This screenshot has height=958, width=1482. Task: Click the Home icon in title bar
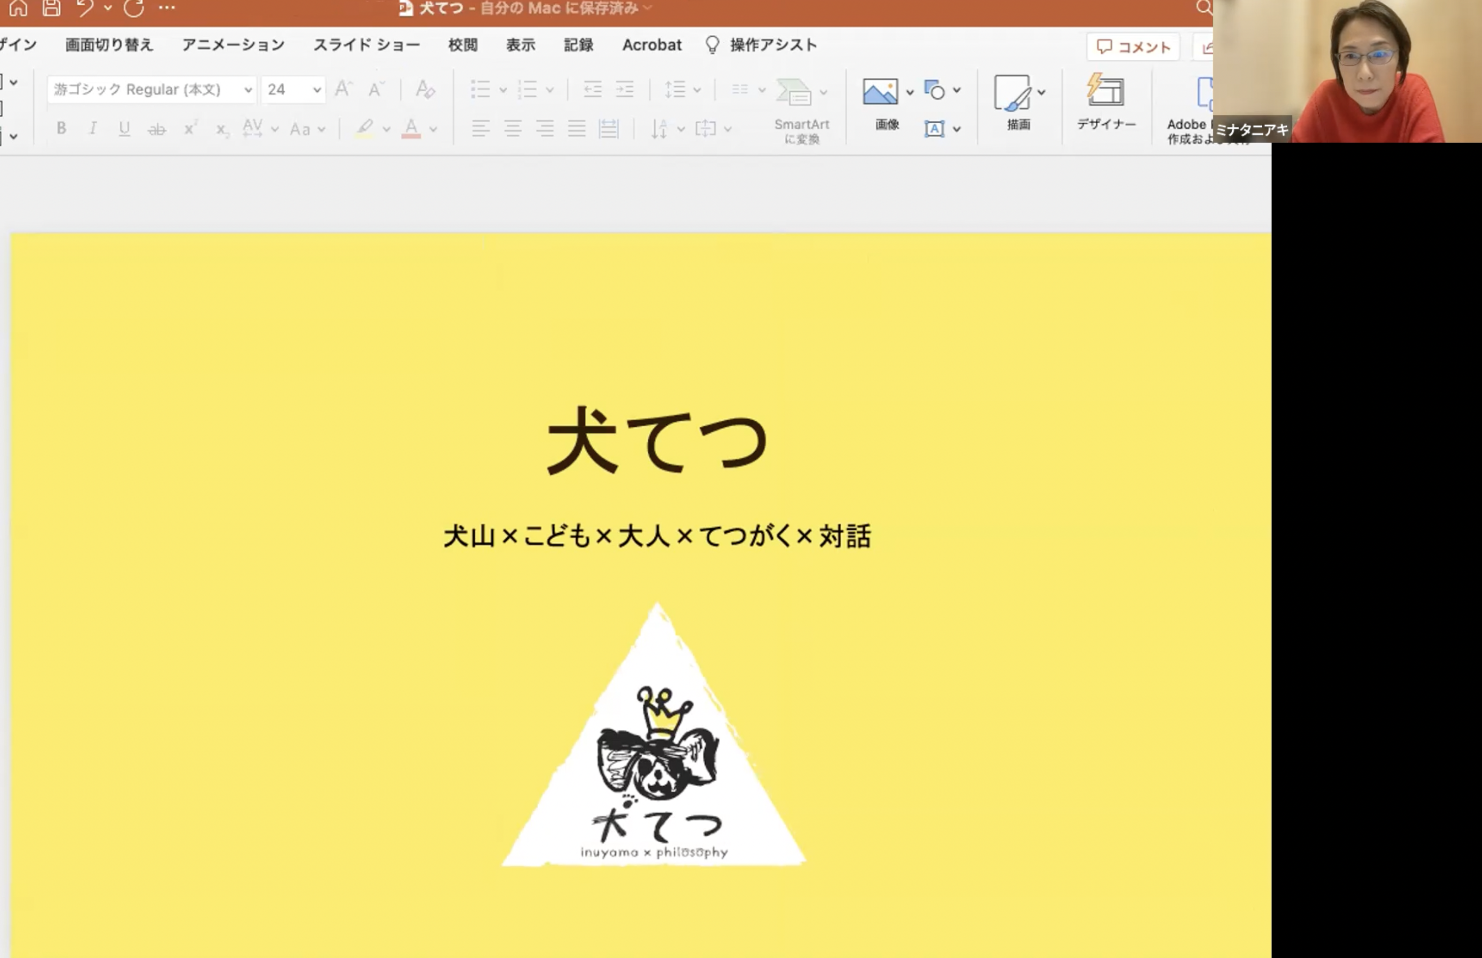point(18,8)
